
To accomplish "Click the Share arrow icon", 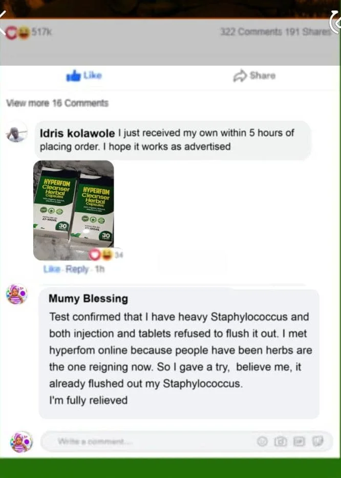I will 240,76.
